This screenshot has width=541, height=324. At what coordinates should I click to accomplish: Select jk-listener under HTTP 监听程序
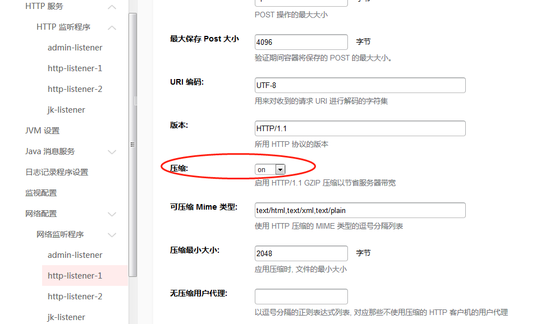point(66,110)
